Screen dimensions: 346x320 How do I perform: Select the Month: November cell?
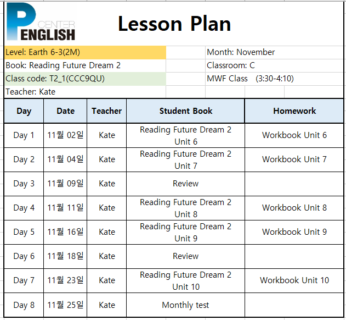coord(274,52)
